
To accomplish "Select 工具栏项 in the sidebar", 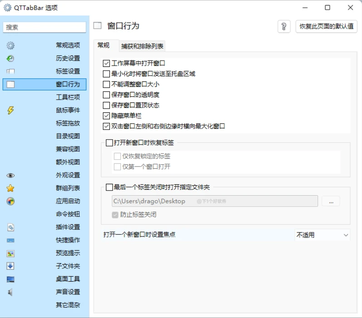I will tap(68, 97).
